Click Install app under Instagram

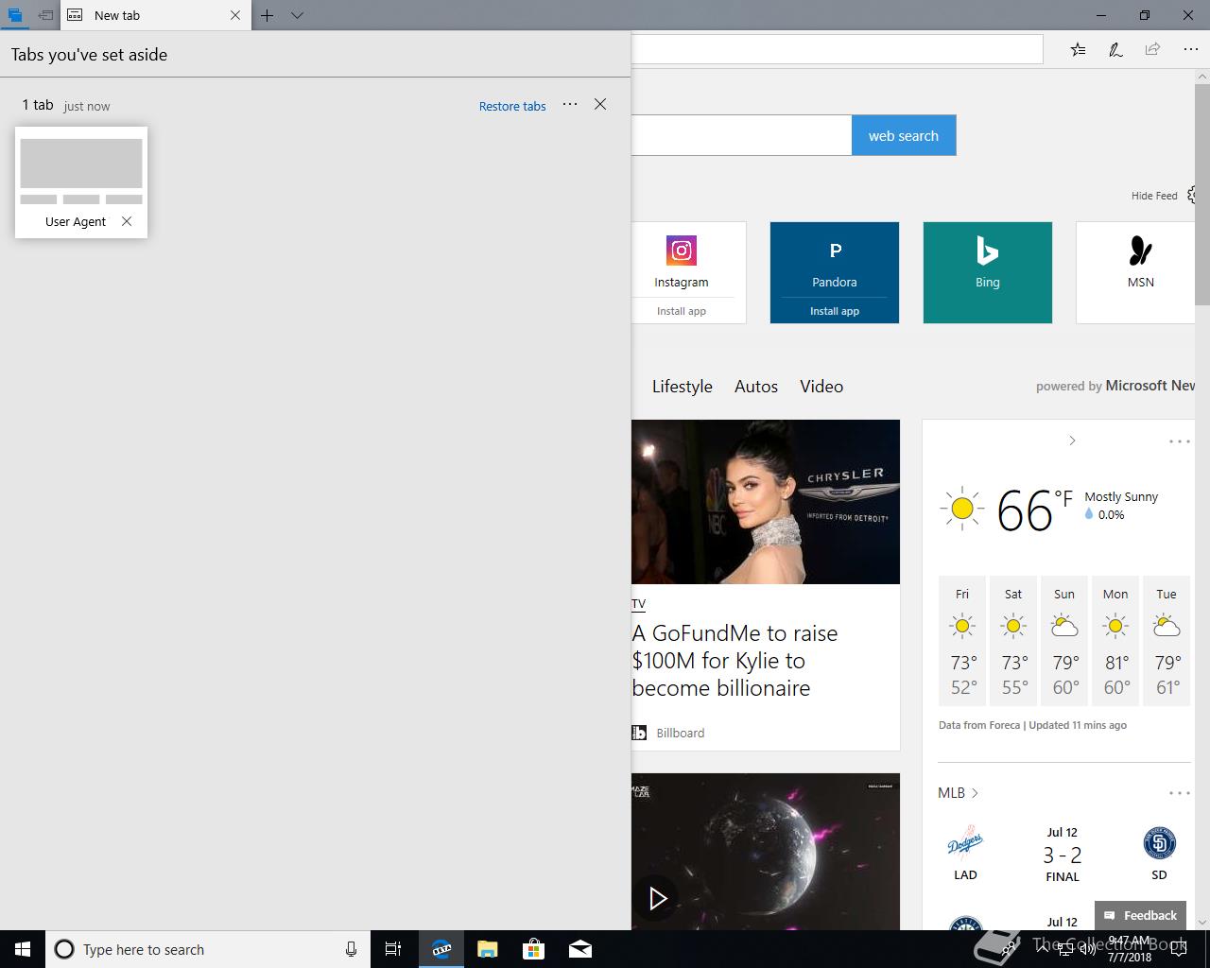click(682, 311)
